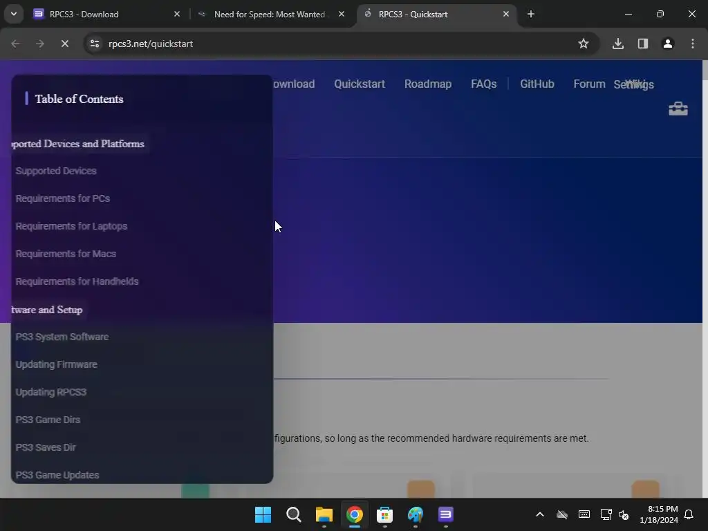708x531 pixels.
Task: Click the page vertical scrollbar thumb
Action: coord(705,71)
